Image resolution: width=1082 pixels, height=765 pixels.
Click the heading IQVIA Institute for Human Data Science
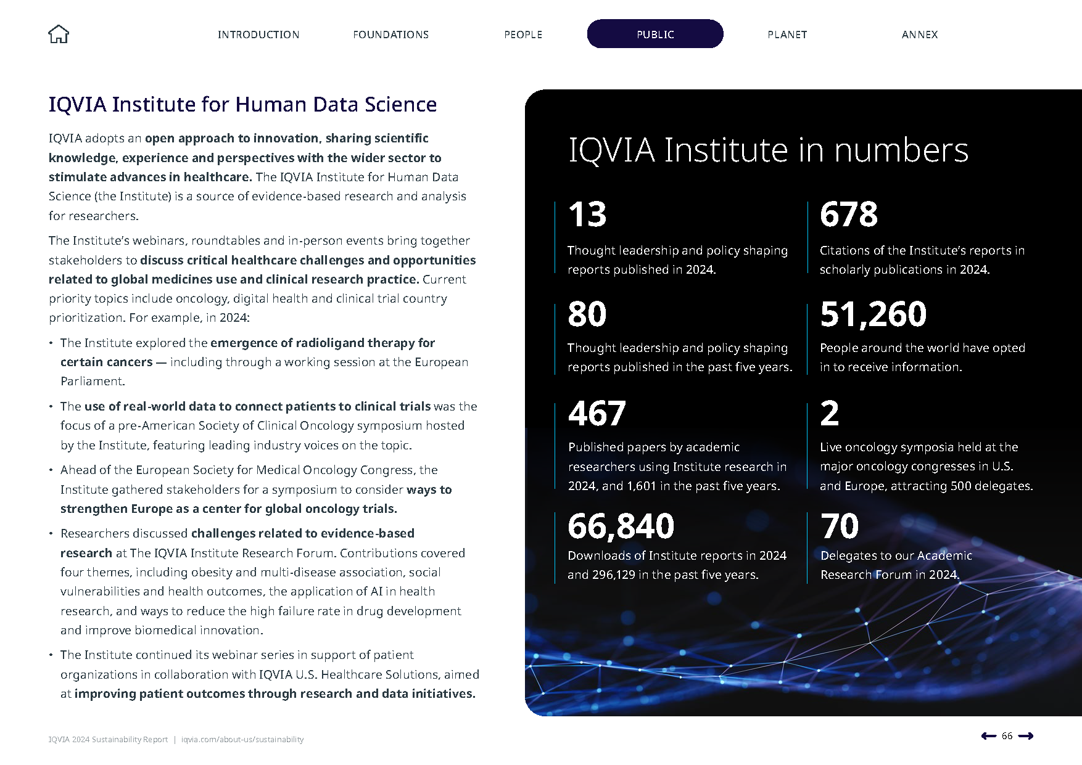click(242, 104)
